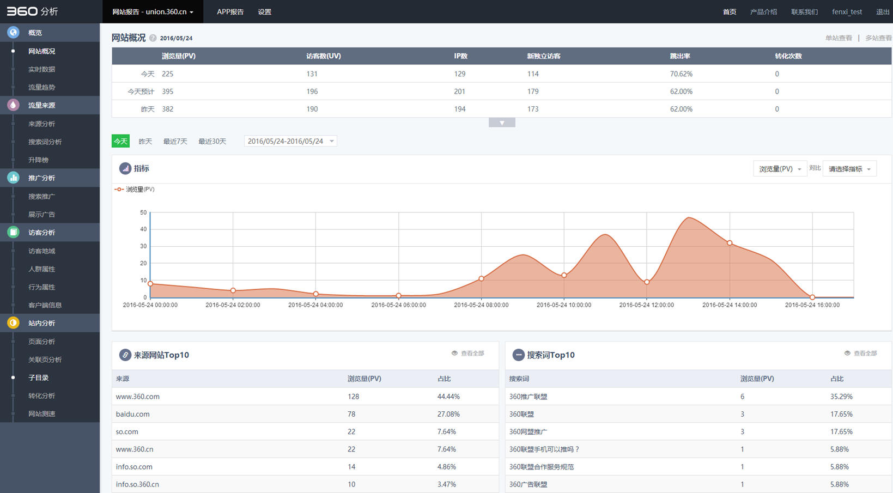Open the date range picker dropdown
The height and width of the screenshot is (493, 893).
point(290,142)
